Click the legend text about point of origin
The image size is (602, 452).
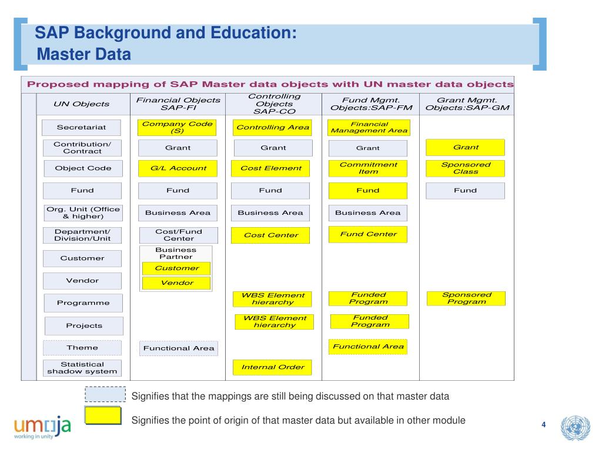pyautogui.click(x=298, y=420)
